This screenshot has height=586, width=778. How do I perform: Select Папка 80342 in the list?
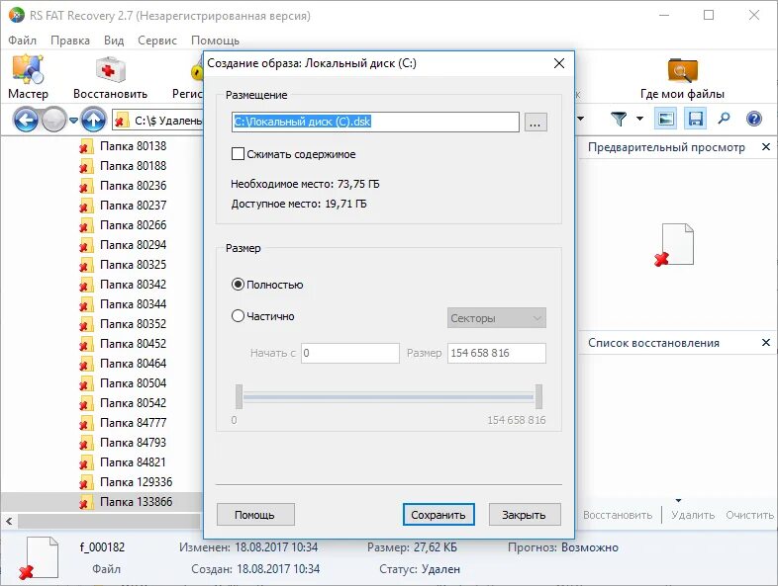tap(133, 285)
